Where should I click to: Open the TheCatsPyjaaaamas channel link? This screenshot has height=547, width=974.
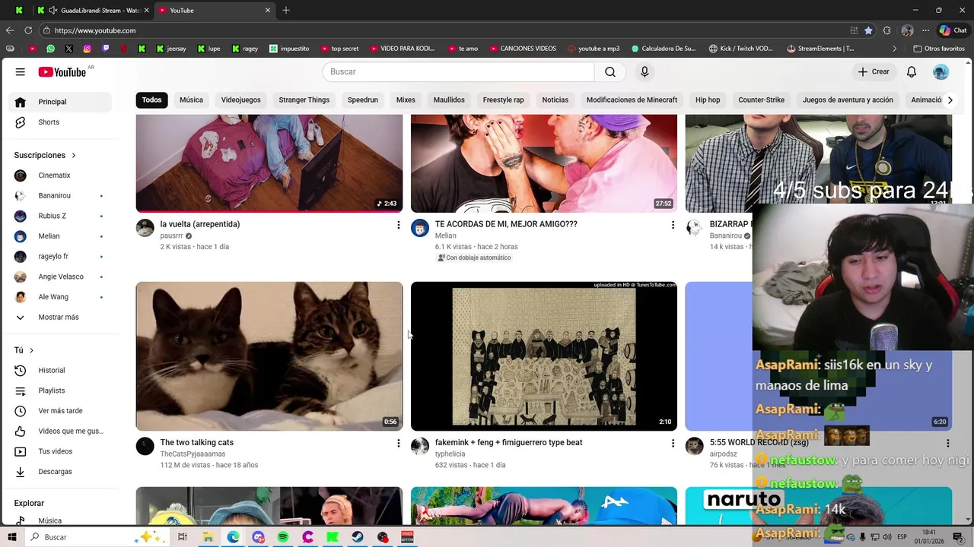[x=193, y=454]
